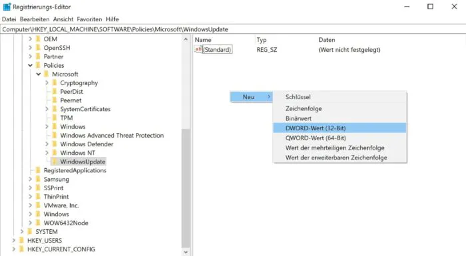Click the Neu context menu entry
Image resolution: width=466 pixels, height=256 pixels.
pyautogui.click(x=252, y=97)
